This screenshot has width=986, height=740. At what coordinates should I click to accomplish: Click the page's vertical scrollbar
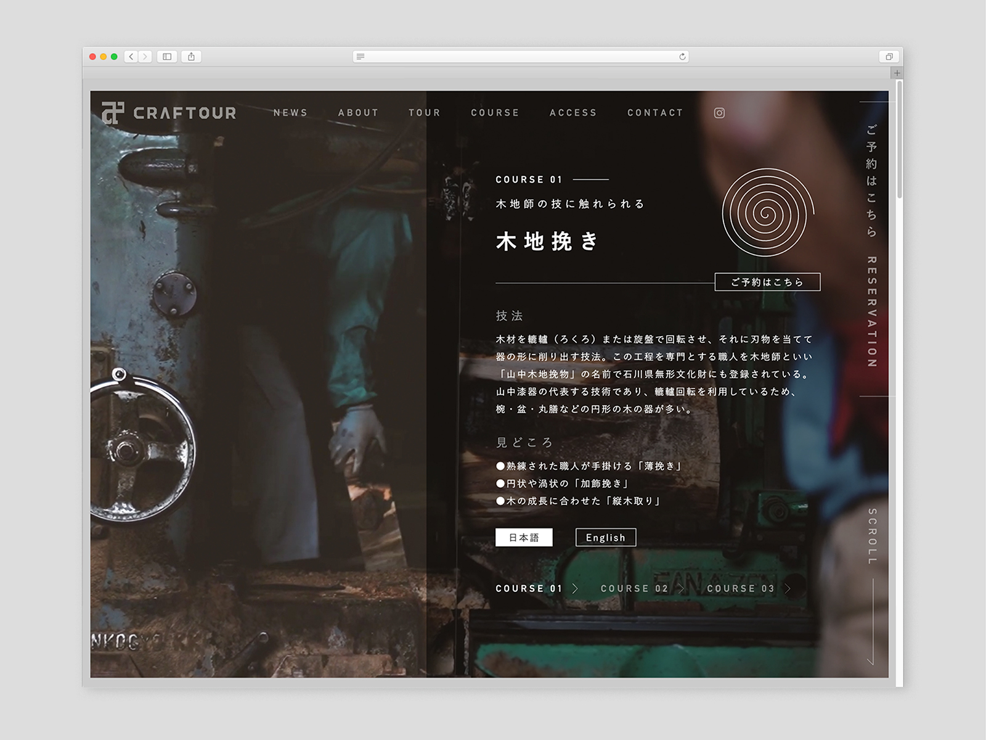click(x=899, y=142)
